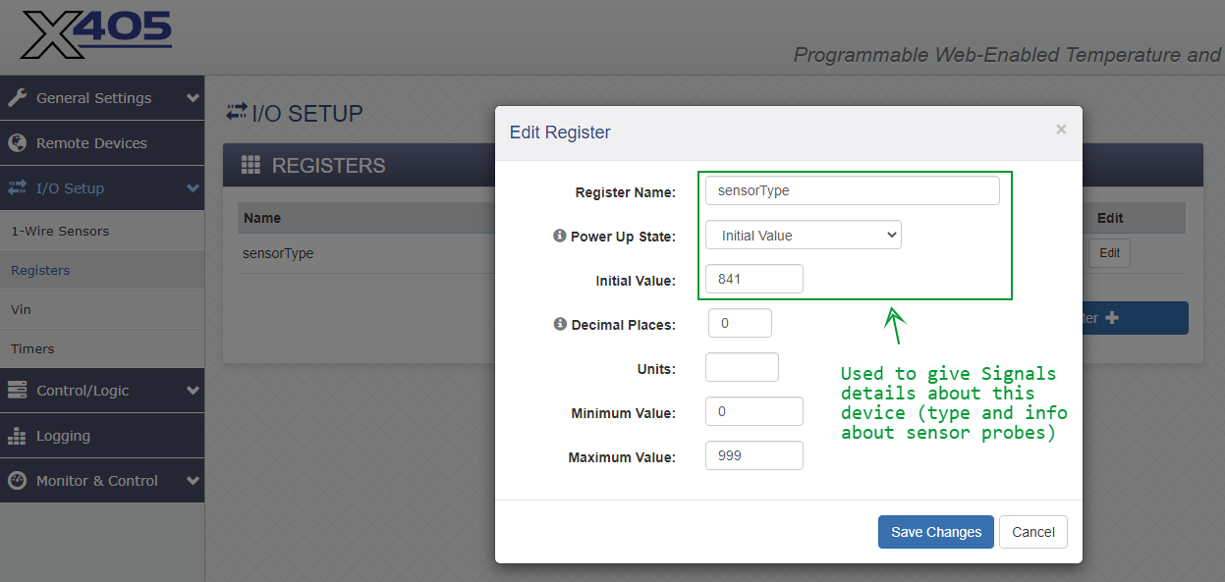The image size is (1225, 582).
Task: Click the Save Changes button
Action: point(935,532)
